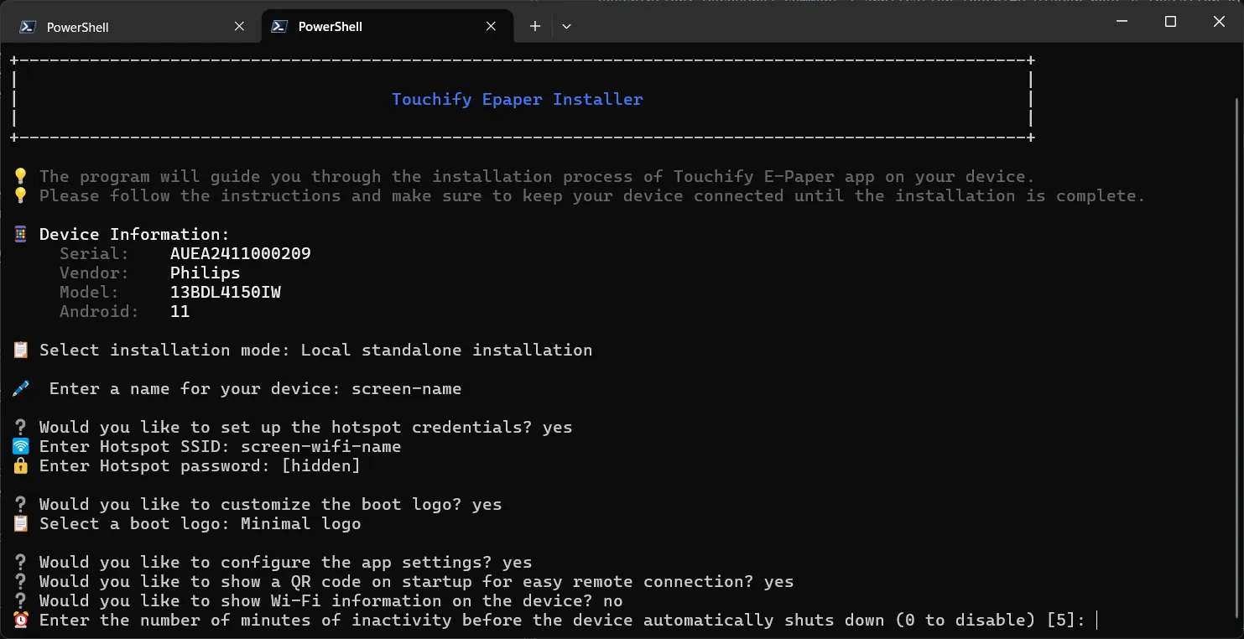The width and height of the screenshot is (1244, 639).
Task: Maximize the PowerShell terminal window
Action: (x=1171, y=22)
